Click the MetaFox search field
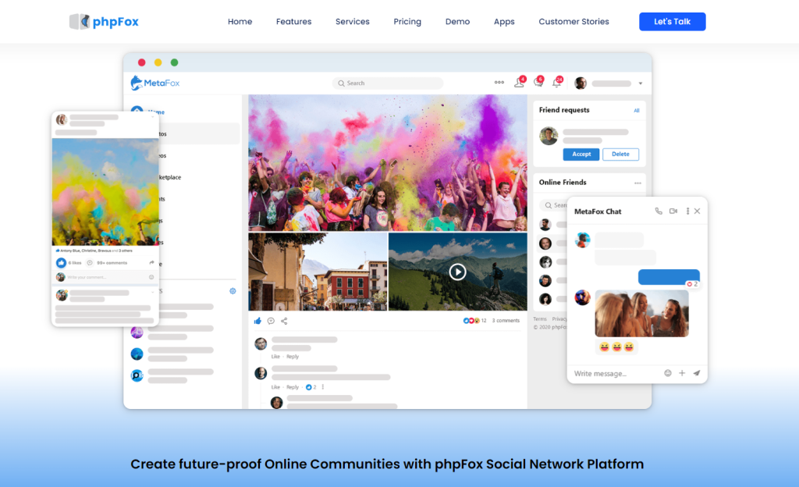 pyautogui.click(x=387, y=83)
